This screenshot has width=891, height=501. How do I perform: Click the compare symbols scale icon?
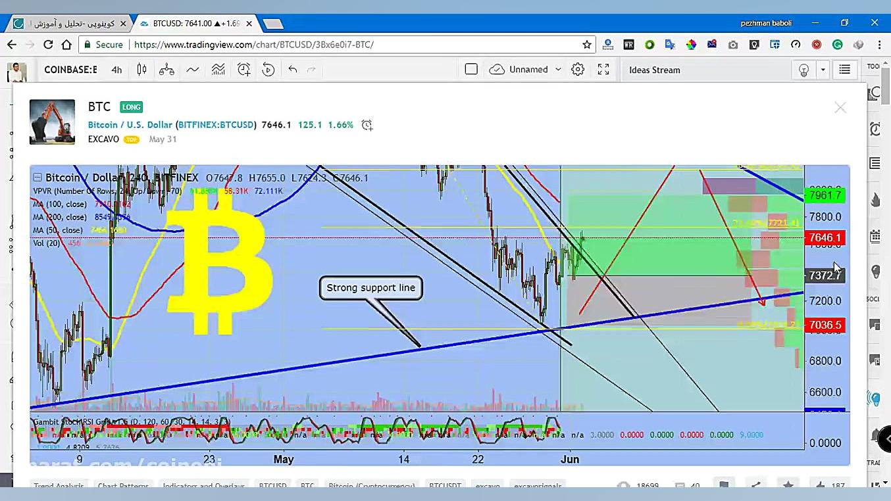point(166,70)
